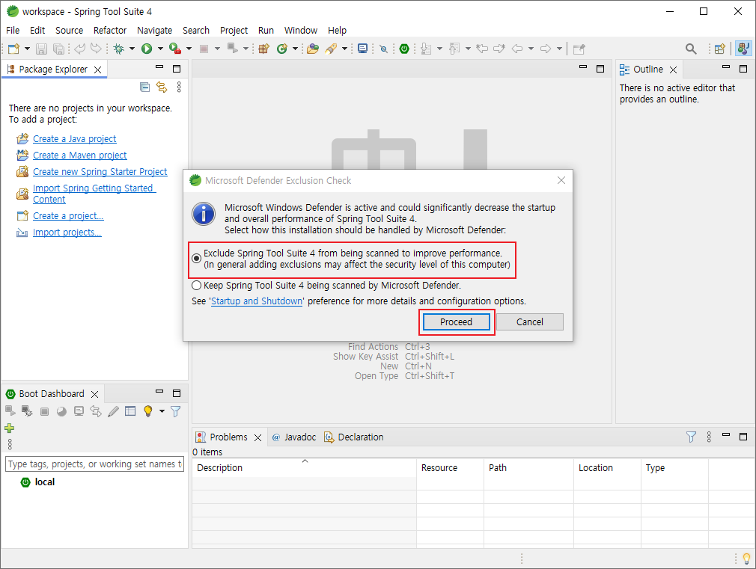Click the Open Perspective icon
Viewport: 756px width, 569px height.
(719, 49)
